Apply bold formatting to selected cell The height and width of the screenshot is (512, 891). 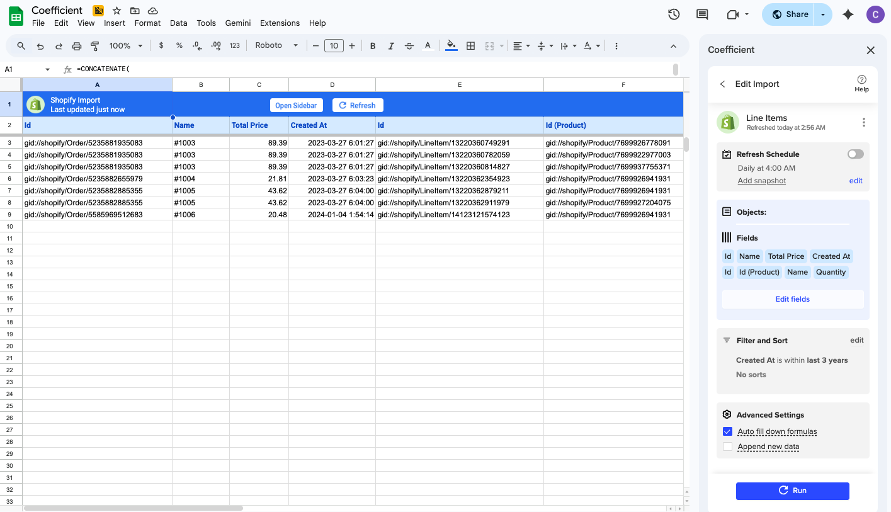[372, 45]
